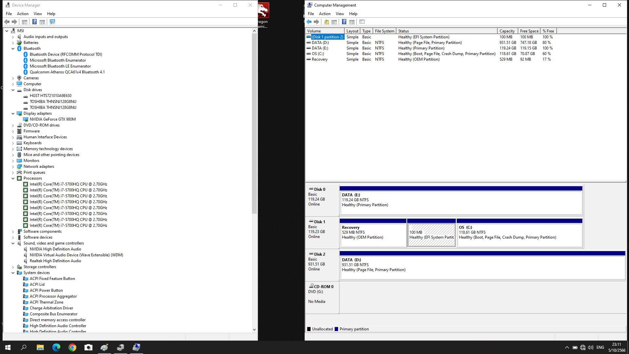This screenshot has height=354, width=629.
Task: Click Back arrow in Computer Management toolbar
Action: (x=309, y=22)
